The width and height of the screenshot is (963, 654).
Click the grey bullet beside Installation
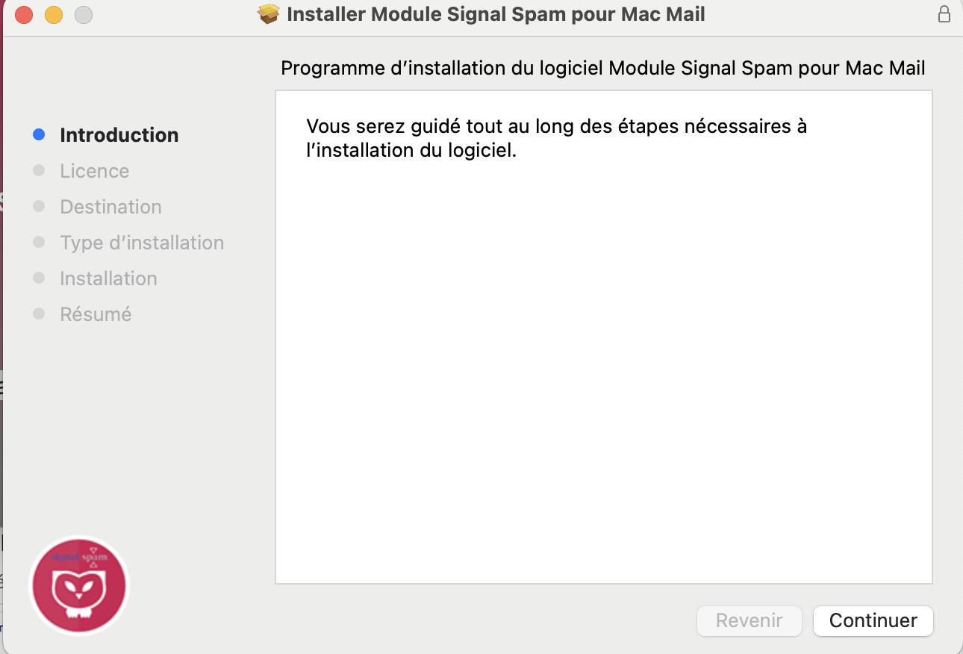[40, 278]
